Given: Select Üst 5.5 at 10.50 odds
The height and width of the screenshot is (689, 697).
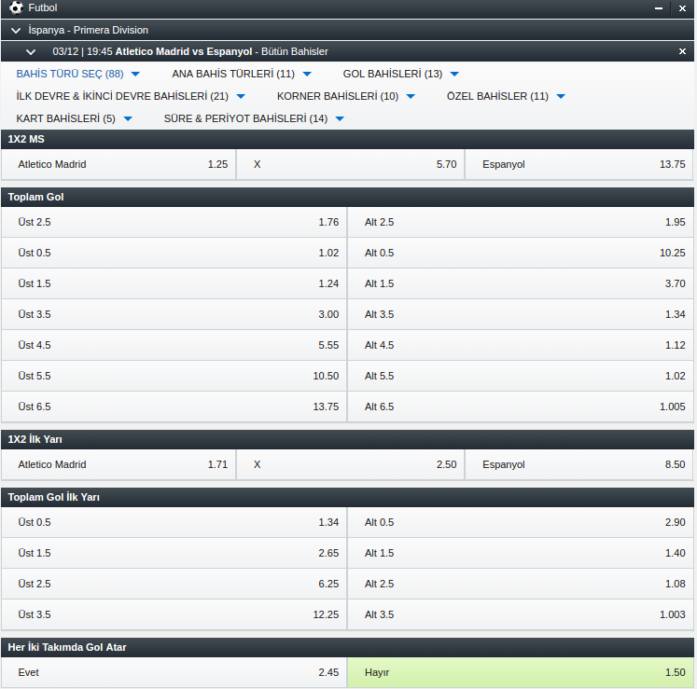Looking at the screenshot, I should pyautogui.click(x=174, y=376).
